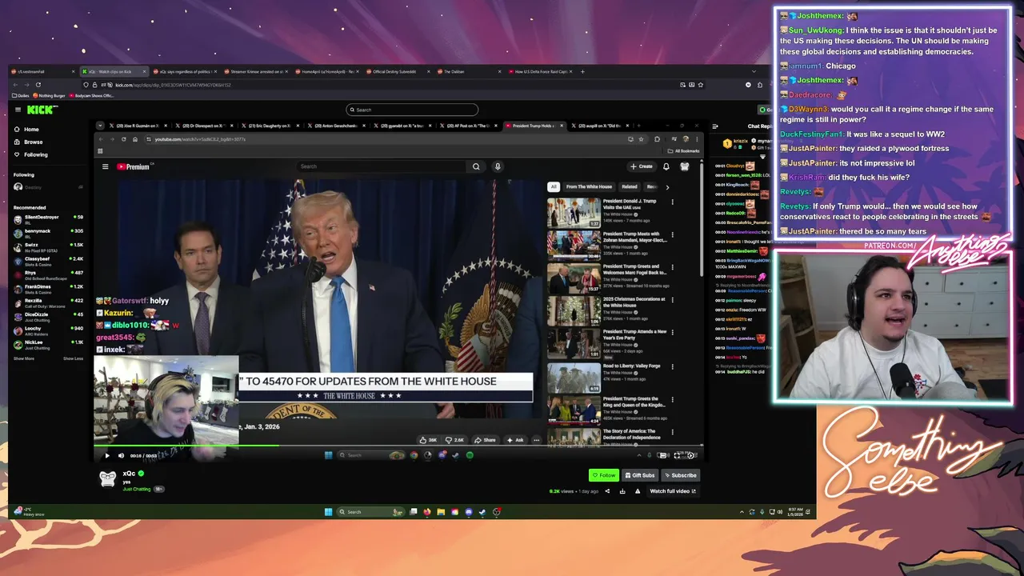
Task: Click the YouTube Ask button
Action: pyautogui.click(x=515, y=440)
